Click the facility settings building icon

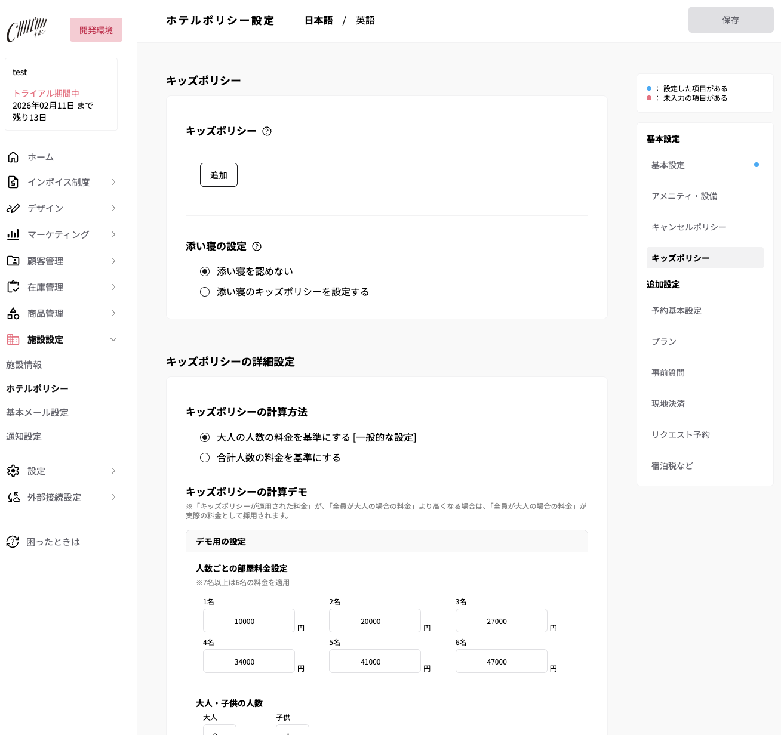coord(13,339)
